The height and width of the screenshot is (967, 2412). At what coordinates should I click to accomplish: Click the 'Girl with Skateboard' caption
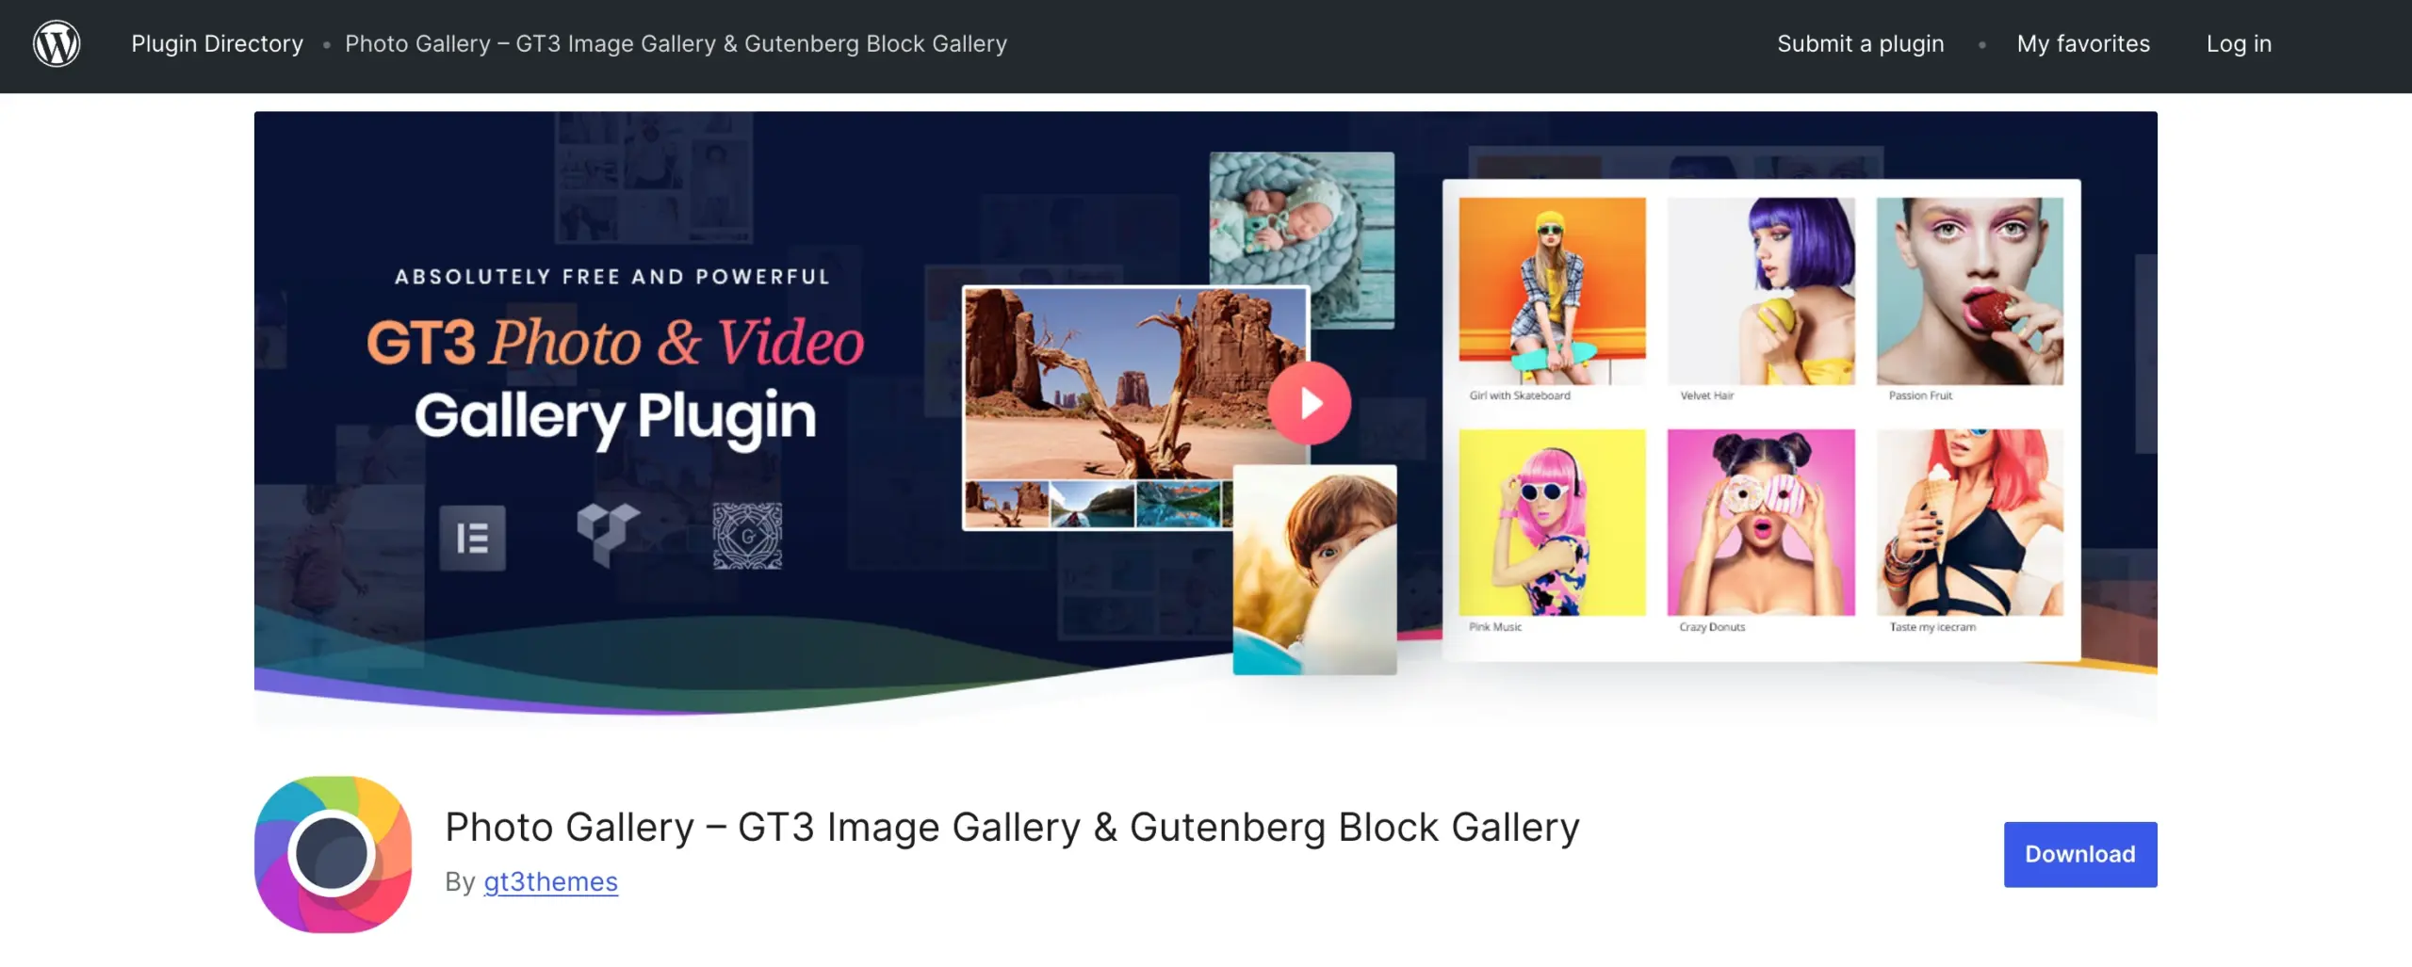tap(1520, 395)
